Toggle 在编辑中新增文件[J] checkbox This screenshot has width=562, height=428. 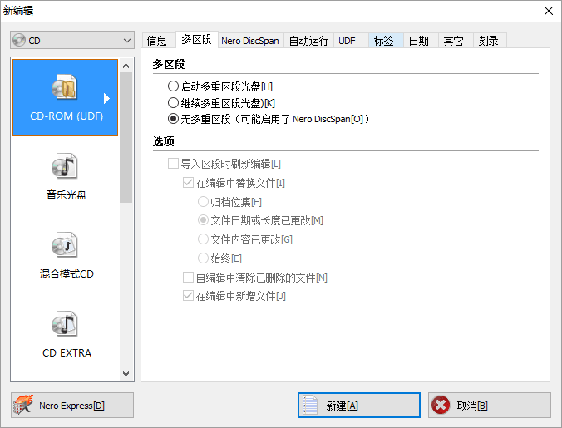point(188,296)
